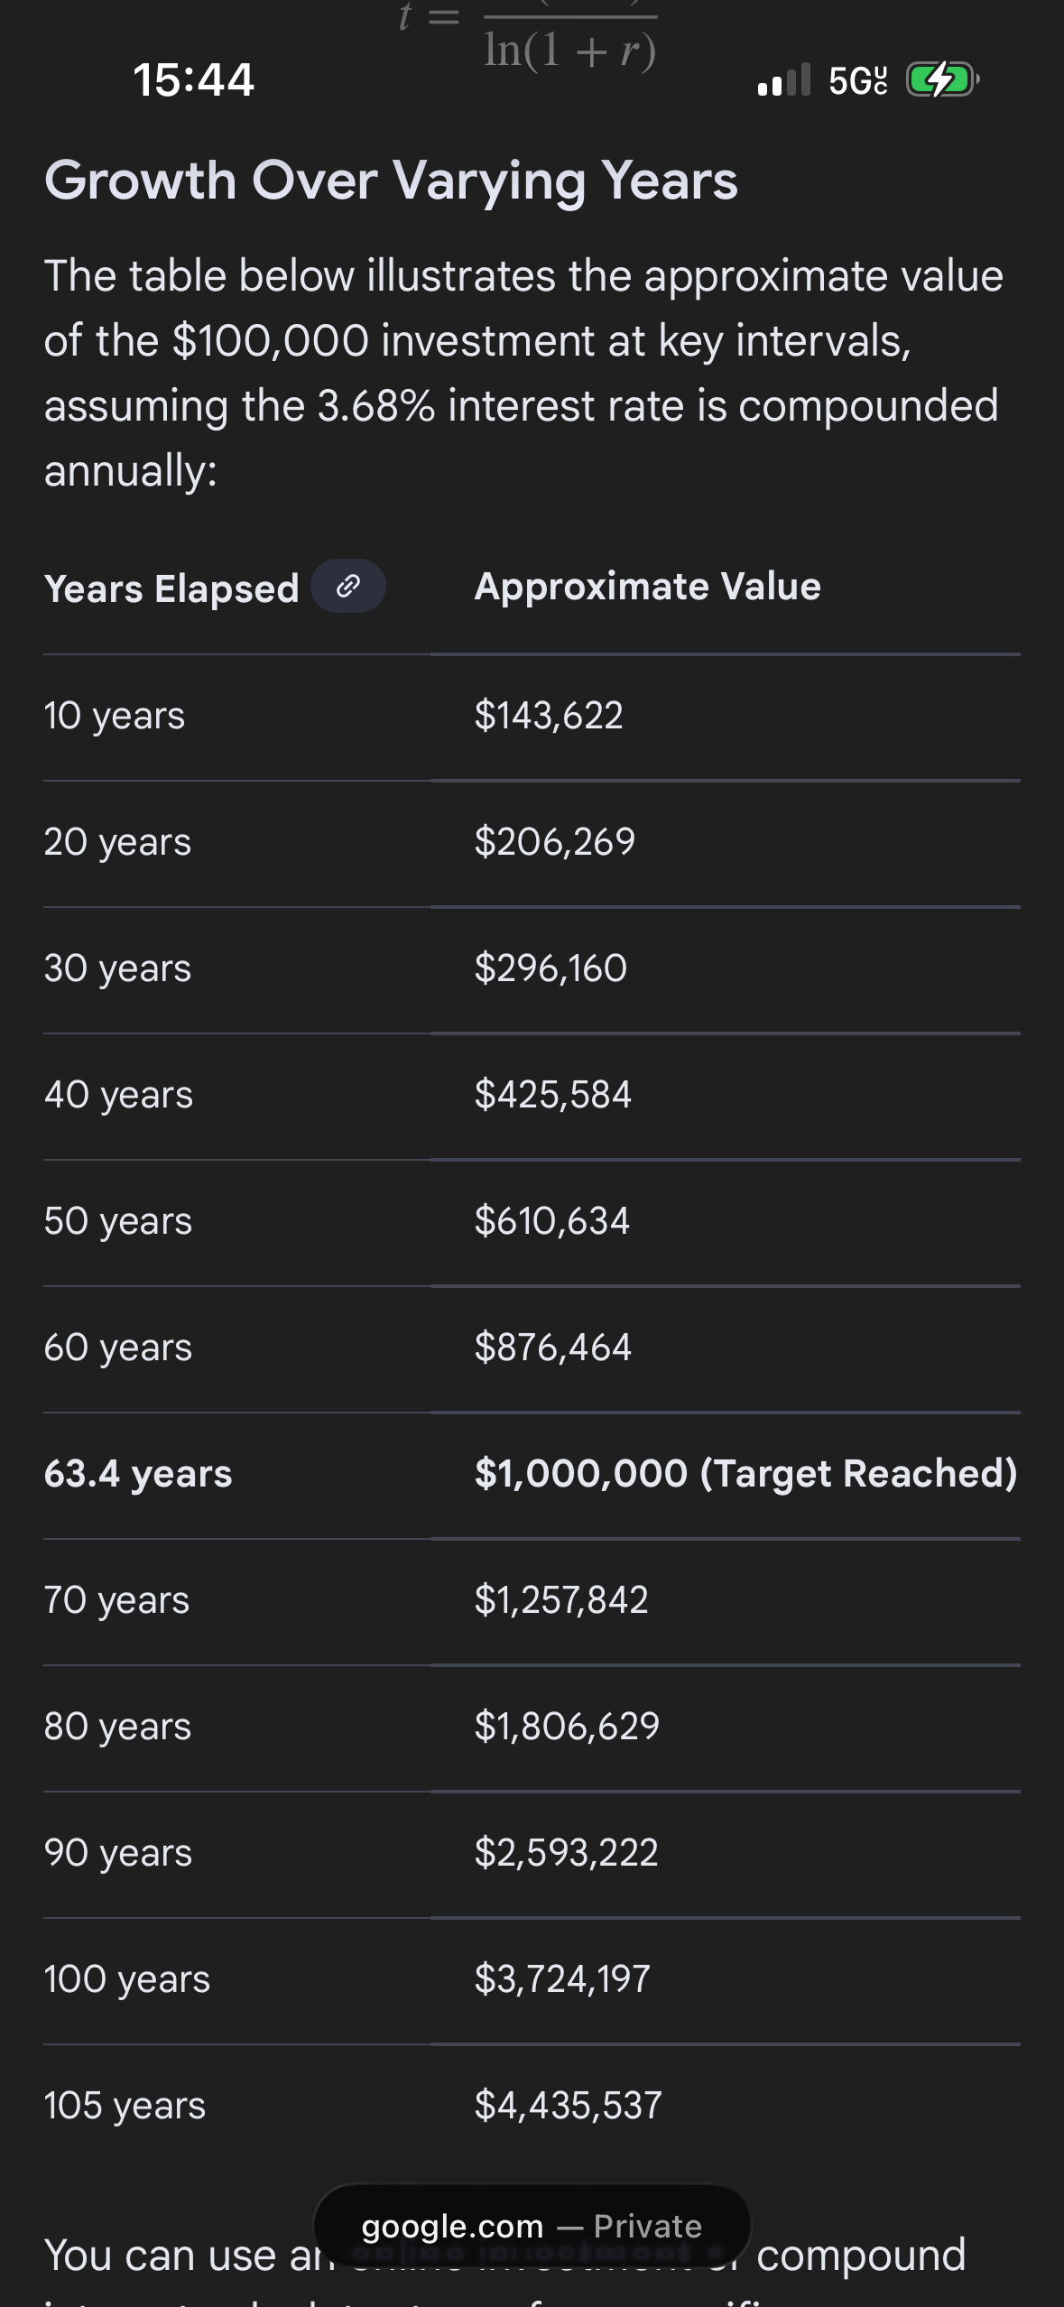Tap the $610,634 value cell
1064x2307 pixels.
(552, 1221)
